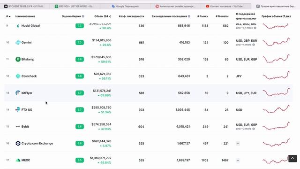
Task: Click Coincheck fiat currency JPY
Action: tap(239, 76)
